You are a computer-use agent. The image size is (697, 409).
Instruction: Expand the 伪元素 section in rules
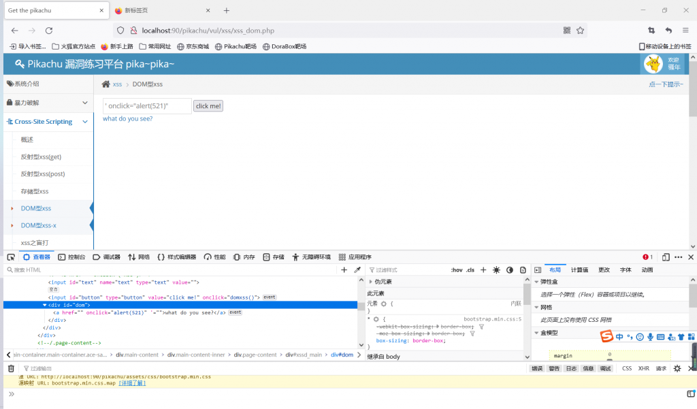tap(371, 282)
